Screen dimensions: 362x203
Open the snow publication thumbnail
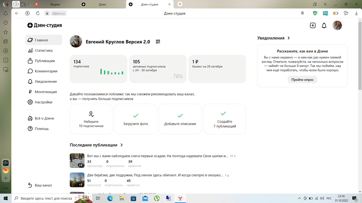click(77, 161)
